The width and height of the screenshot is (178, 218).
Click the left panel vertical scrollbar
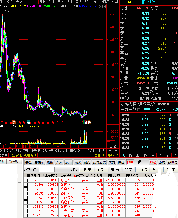[20, 176]
